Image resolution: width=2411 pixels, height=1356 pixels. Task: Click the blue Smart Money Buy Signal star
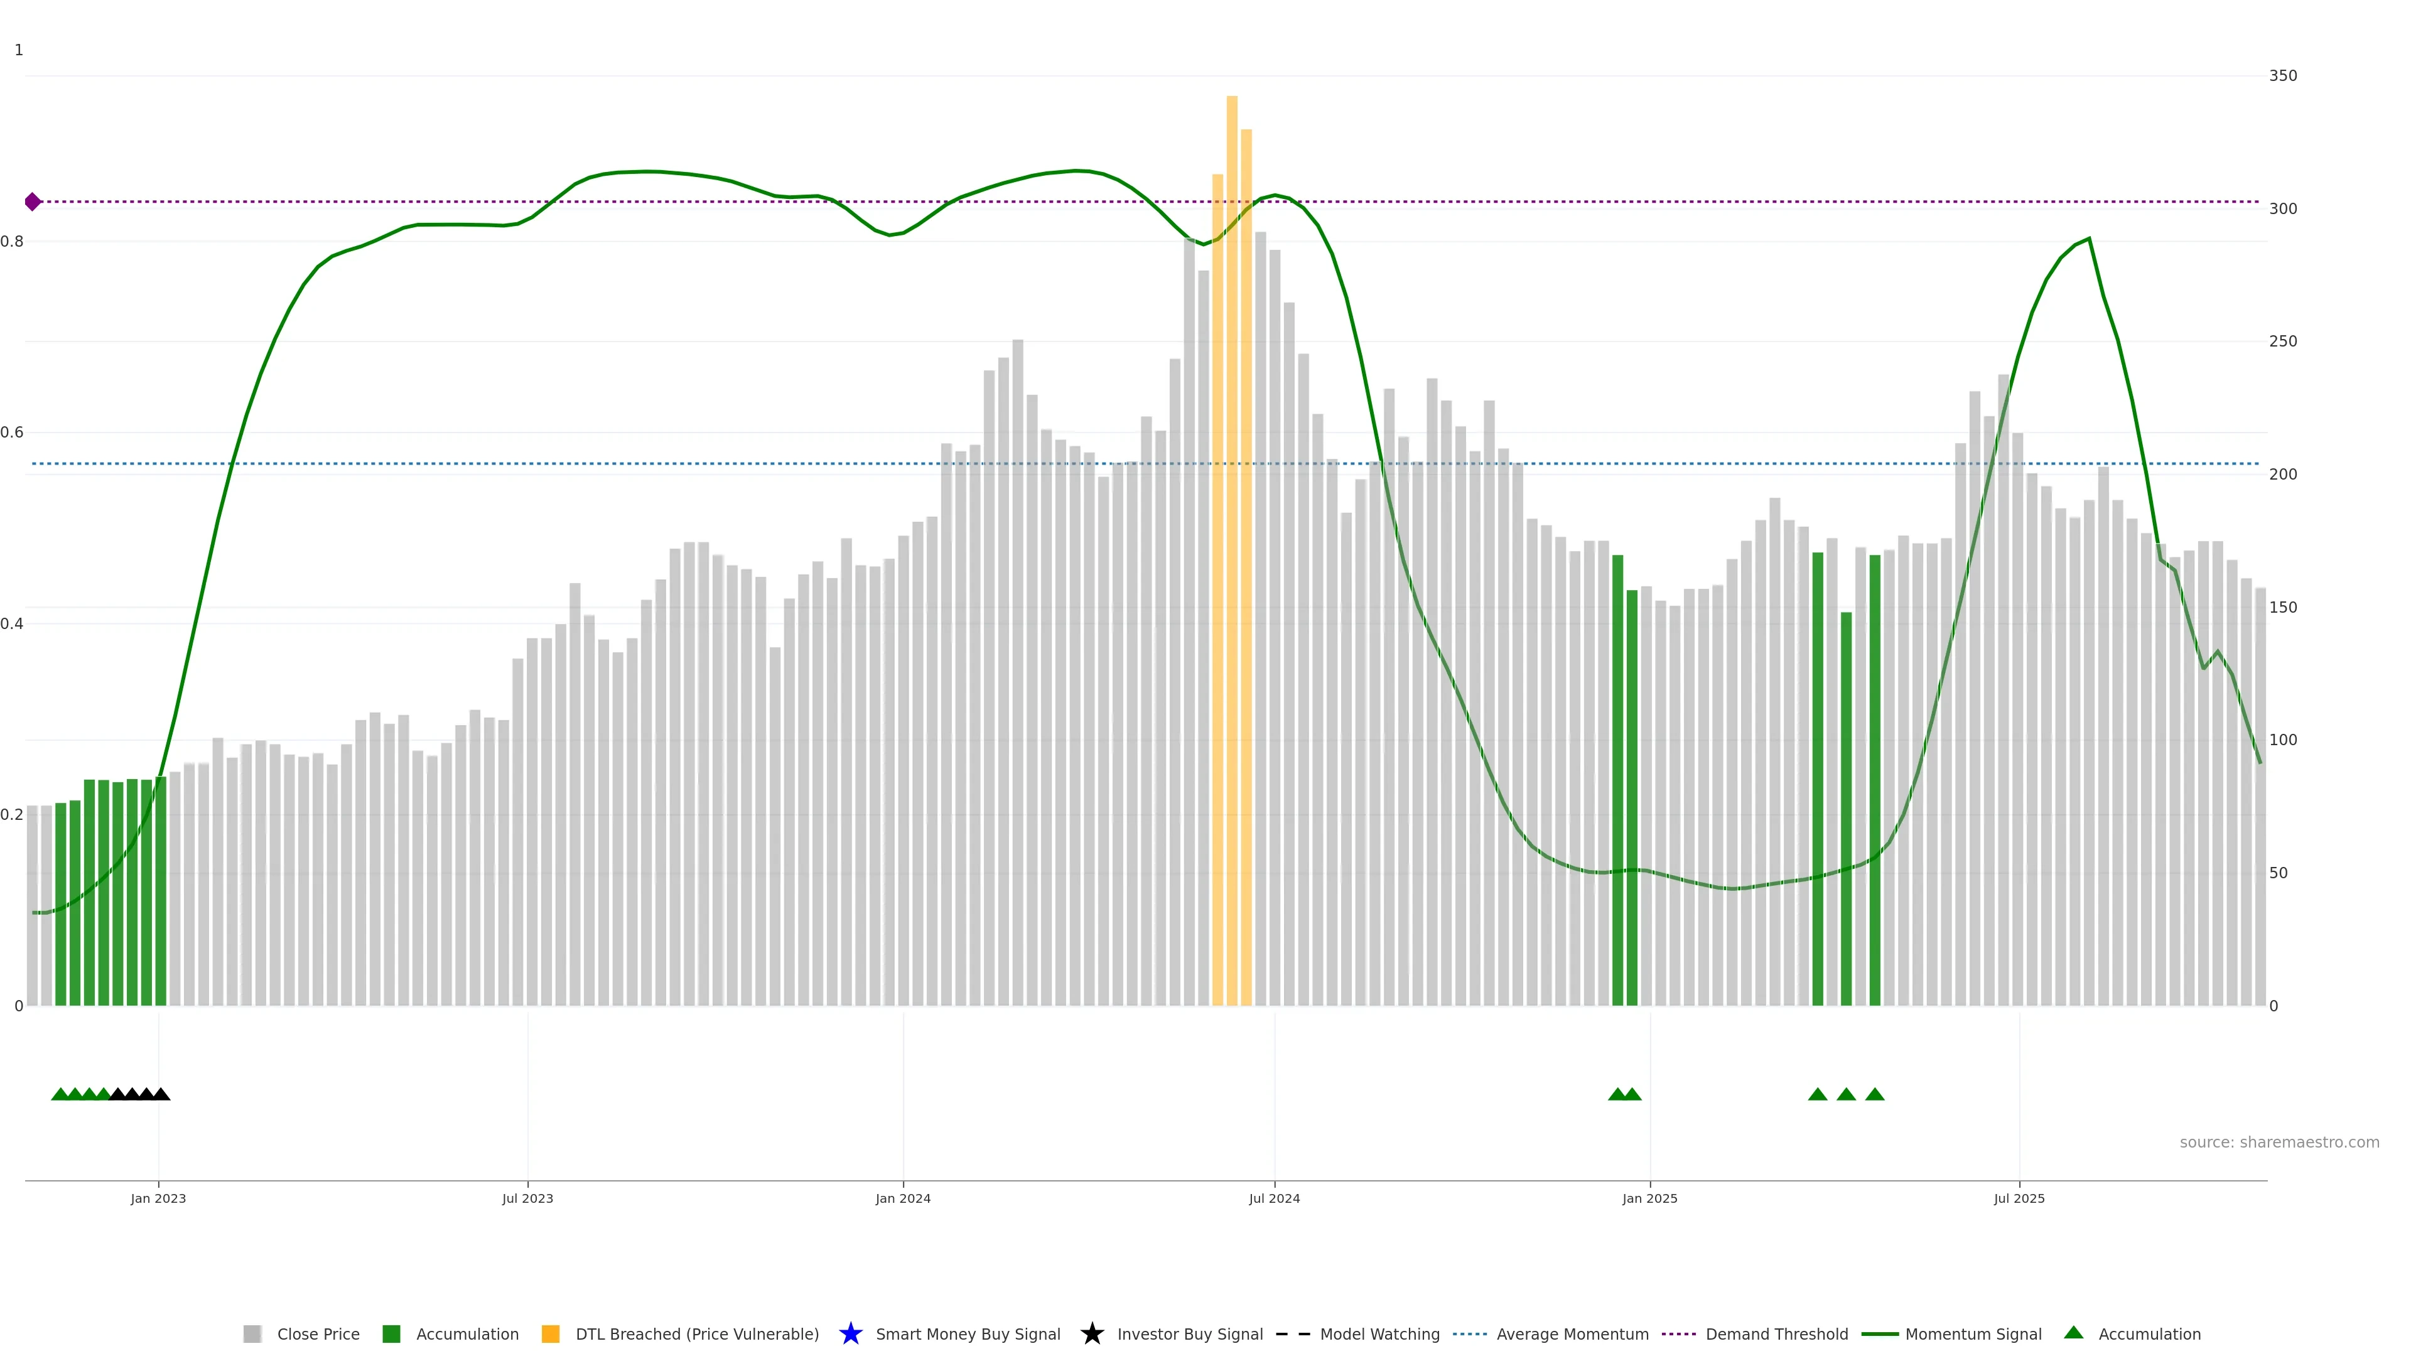pyautogui.click(x=850, y=1333)
